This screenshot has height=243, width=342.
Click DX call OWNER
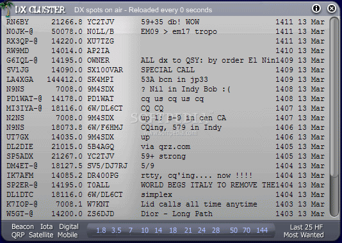[98, 60]
